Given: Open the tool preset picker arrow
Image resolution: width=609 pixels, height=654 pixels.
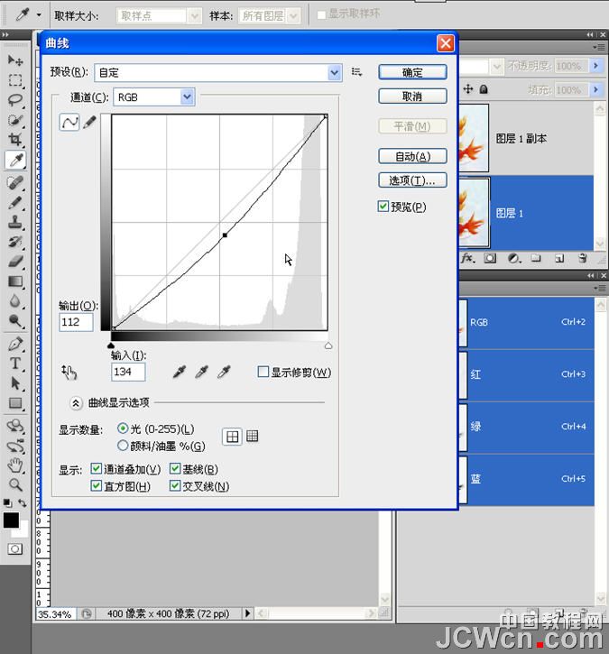Looking at the screenshot, I should 39,14.
